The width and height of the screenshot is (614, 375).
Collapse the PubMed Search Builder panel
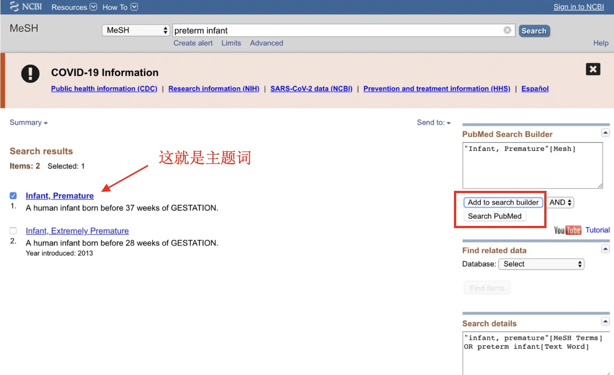point(605,133)
